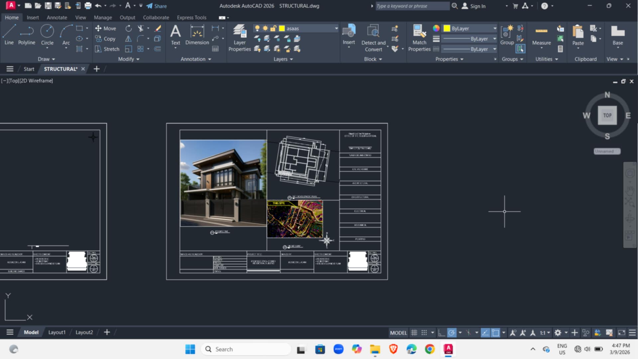Open the layer dropdown showing asaas

[336, 29]
